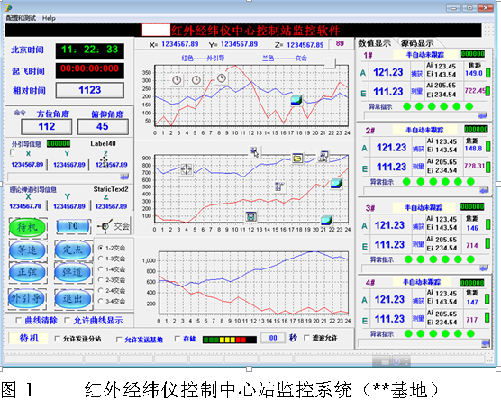Viewport: 501px width, 409px height.
Task: Click the green 待机 standby button
Action: [x=27, y=227]
